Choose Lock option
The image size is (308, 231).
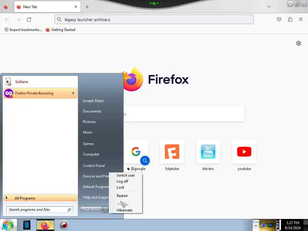[x=120, y=187]
